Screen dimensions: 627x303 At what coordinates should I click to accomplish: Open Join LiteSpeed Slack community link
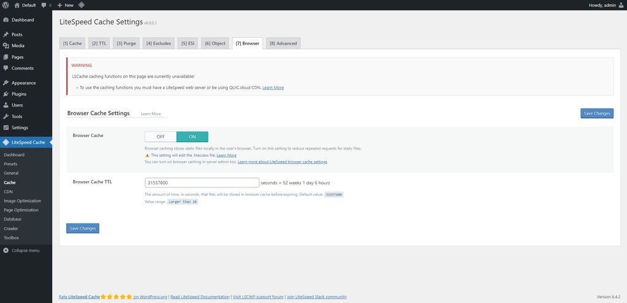tap(317, 297)
